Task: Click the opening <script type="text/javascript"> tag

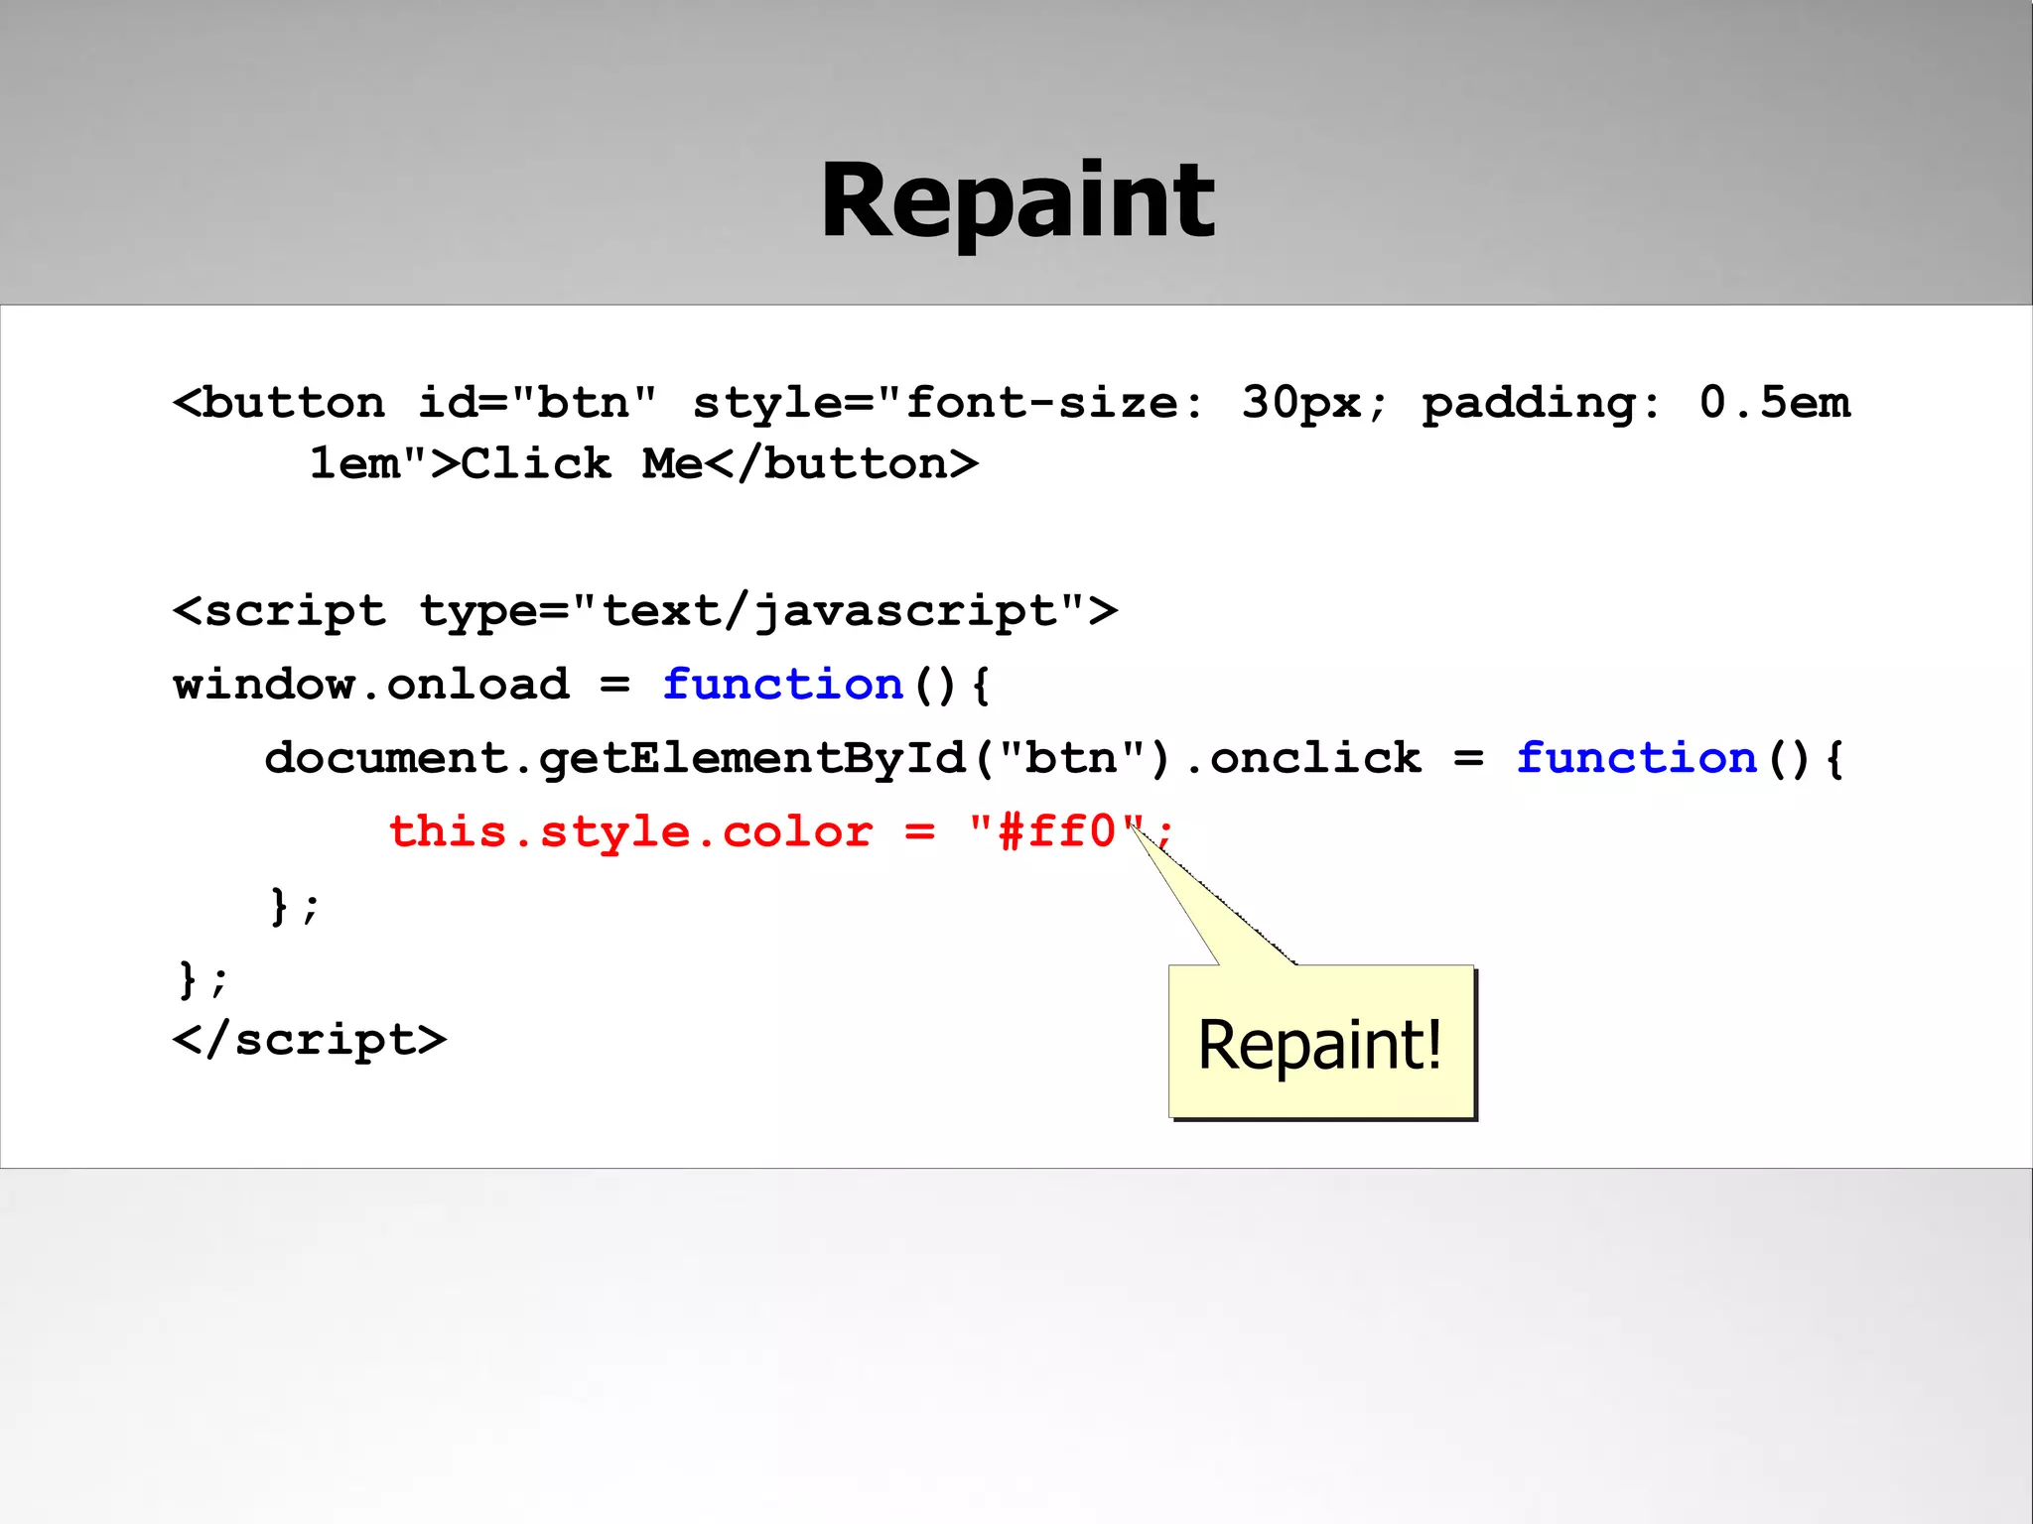Action: pyautogui.click(x=645, y=611)
